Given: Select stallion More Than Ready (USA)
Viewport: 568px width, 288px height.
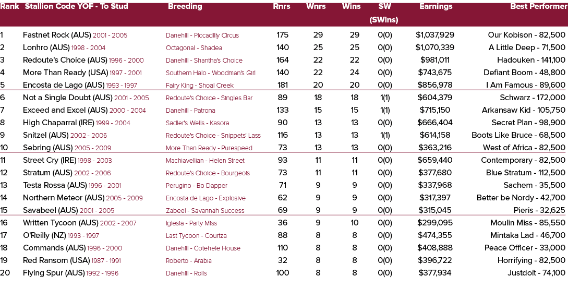Looking at the screenshot, I should coord(66,73).
